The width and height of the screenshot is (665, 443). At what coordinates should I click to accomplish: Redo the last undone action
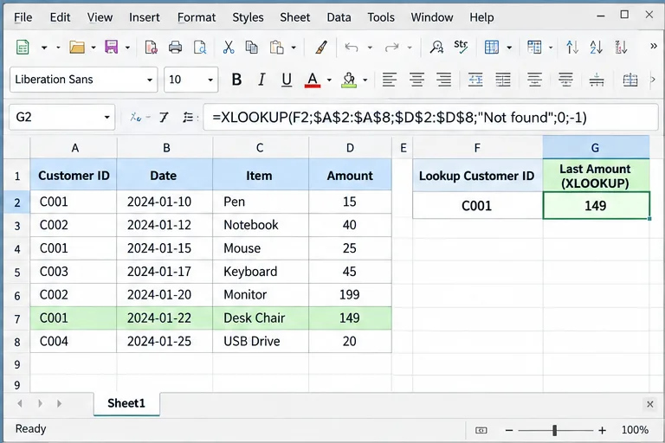391,47
